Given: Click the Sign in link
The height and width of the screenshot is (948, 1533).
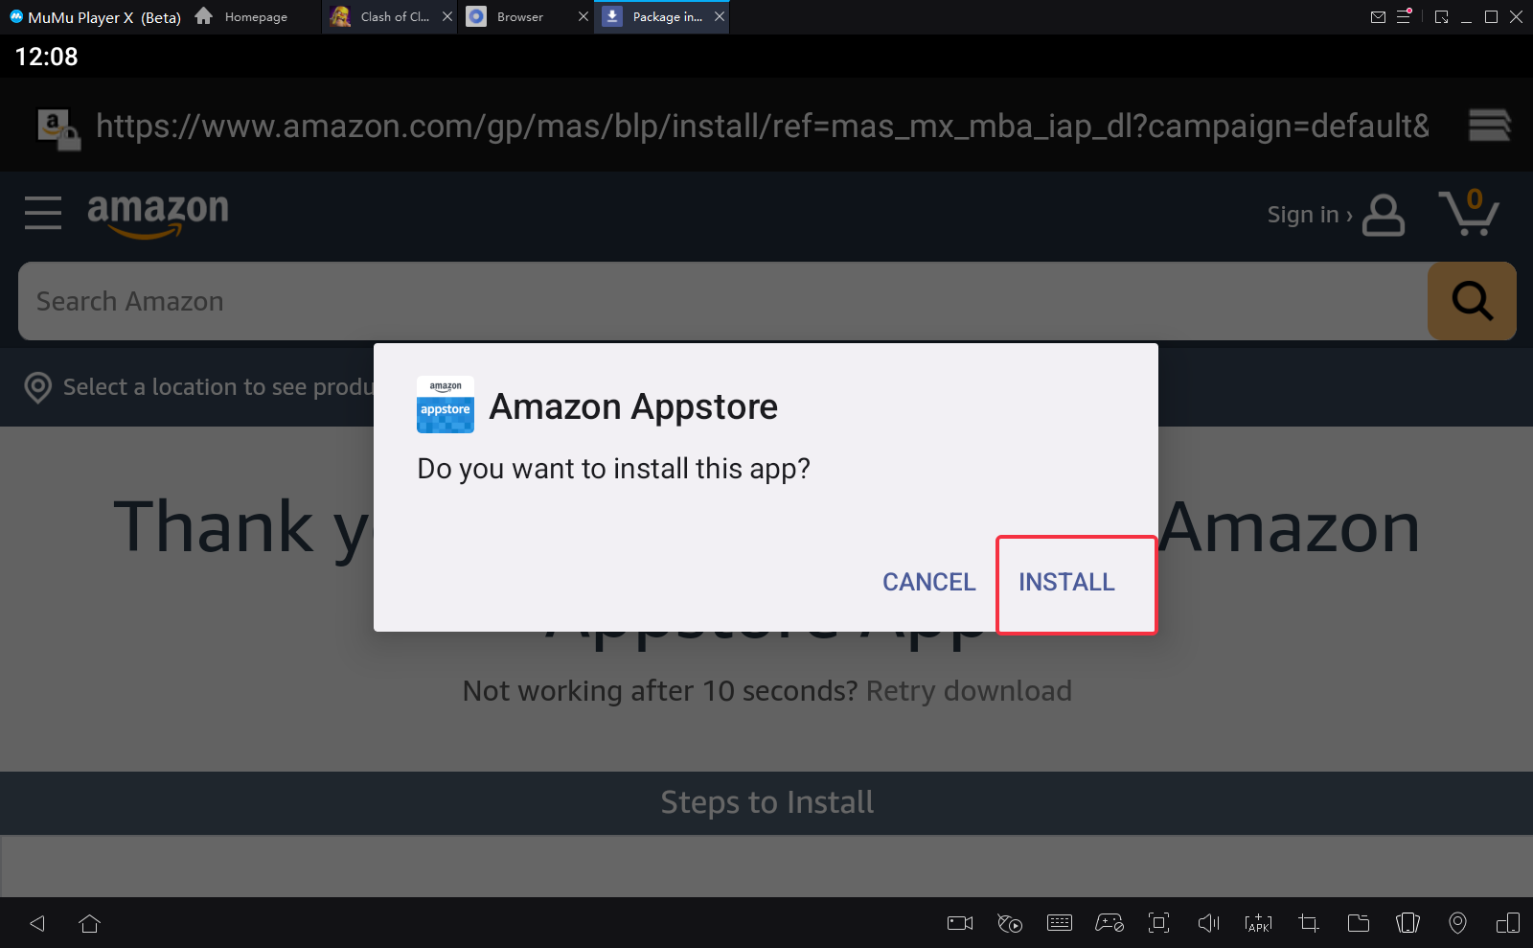Looking at the screenshot, I should [x=1310, y=215].
